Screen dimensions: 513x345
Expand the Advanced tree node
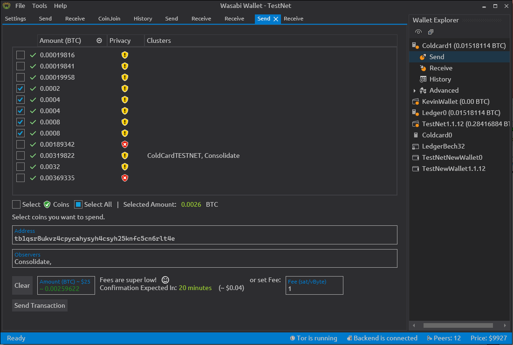coord(415,91)
